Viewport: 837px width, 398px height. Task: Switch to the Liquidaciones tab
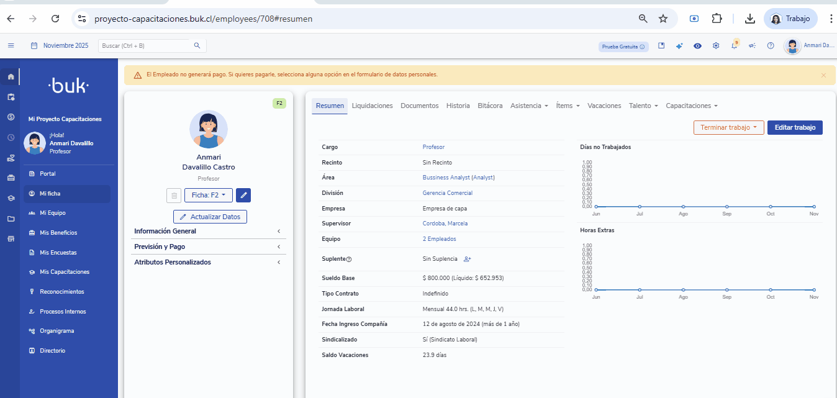tap(372, 106)
